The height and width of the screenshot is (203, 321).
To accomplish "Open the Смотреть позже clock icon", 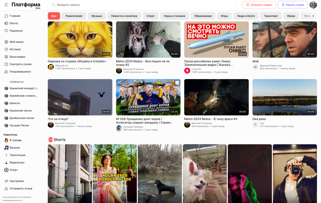I will (x=6, y=64).
